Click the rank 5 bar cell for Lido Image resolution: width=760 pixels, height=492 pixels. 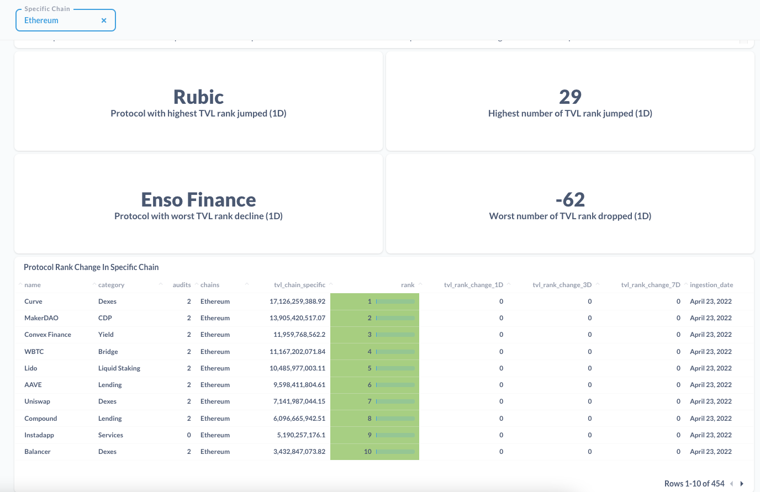pos(374,368)
